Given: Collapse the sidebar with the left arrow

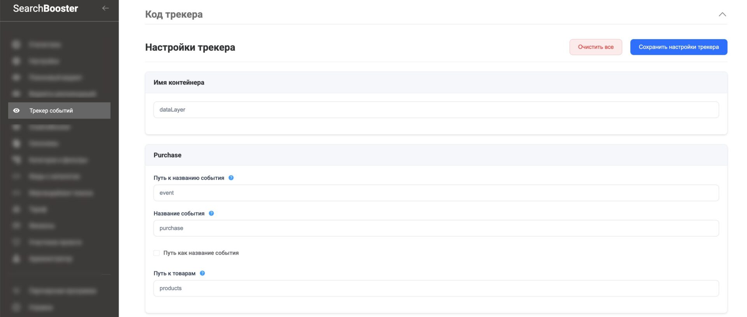Looking at the screenshot, I should (105, 8).
